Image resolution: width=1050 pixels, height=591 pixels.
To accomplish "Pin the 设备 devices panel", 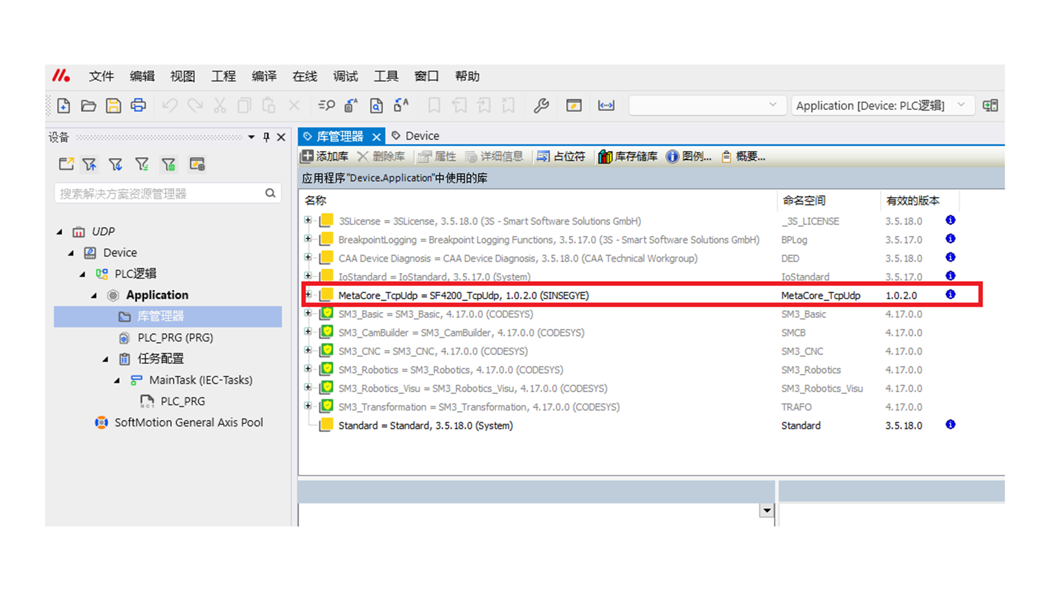I will 266,137.
